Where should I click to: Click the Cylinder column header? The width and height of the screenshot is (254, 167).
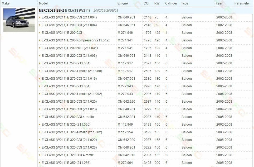(171, 3)
